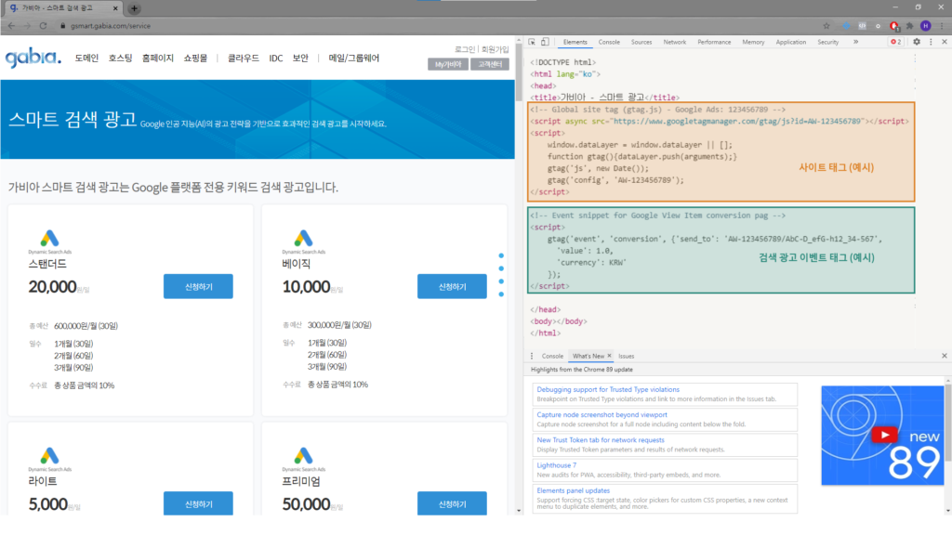Click 신청하기 for the 베이직 plan

pyautogui.click(x=452, y=286)
